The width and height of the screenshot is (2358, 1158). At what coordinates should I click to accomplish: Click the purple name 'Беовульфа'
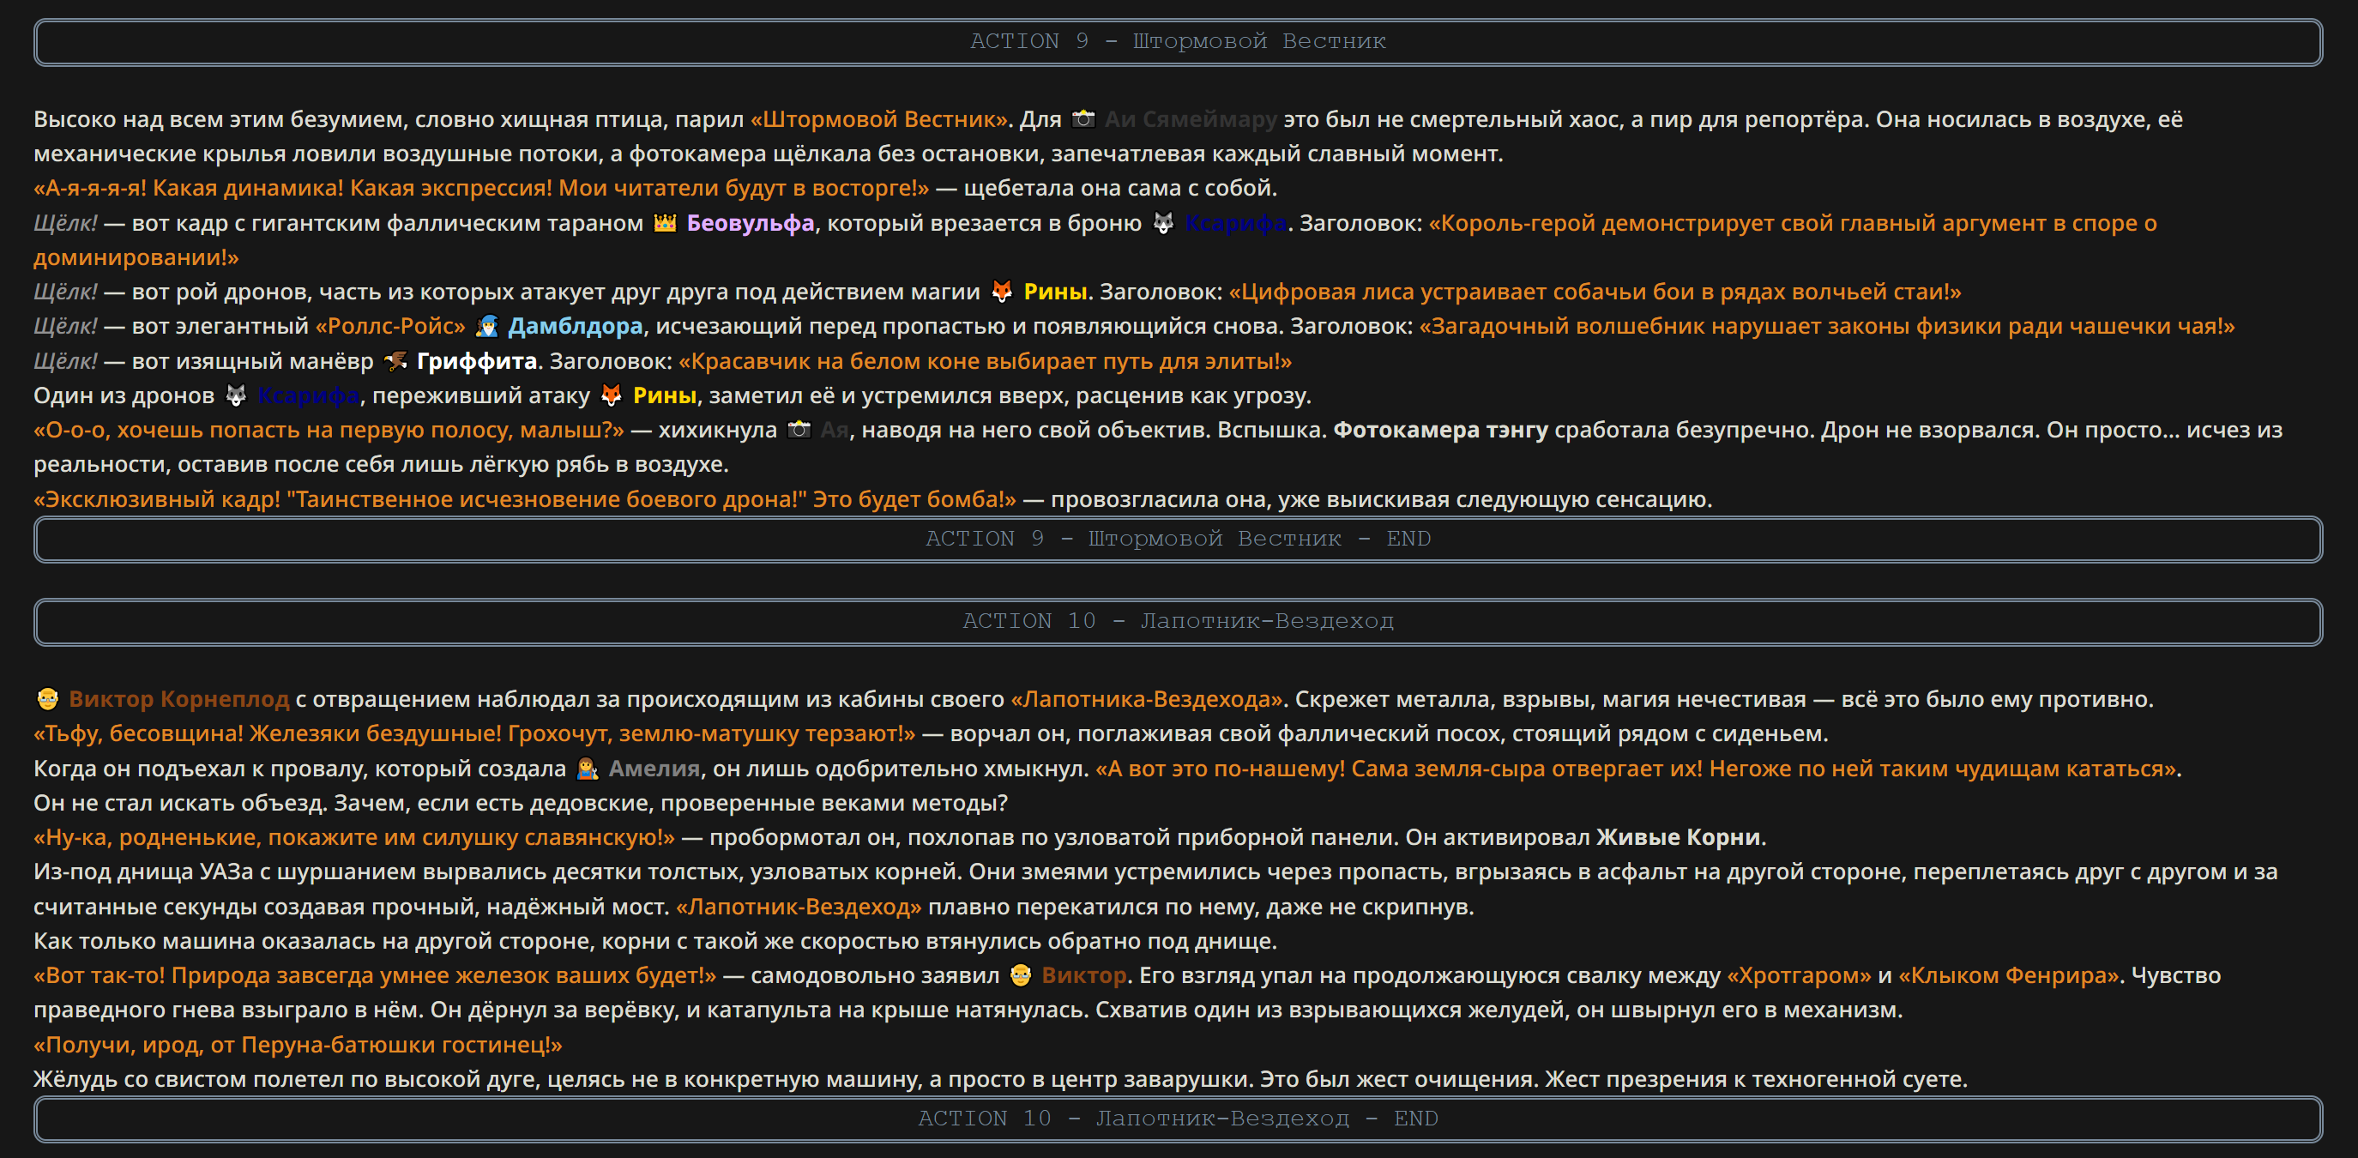pyautogui.click(x=750, y=223)
